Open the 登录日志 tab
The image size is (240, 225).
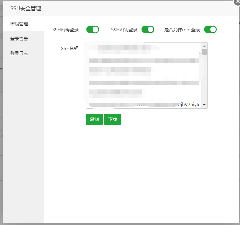point(19,53)
